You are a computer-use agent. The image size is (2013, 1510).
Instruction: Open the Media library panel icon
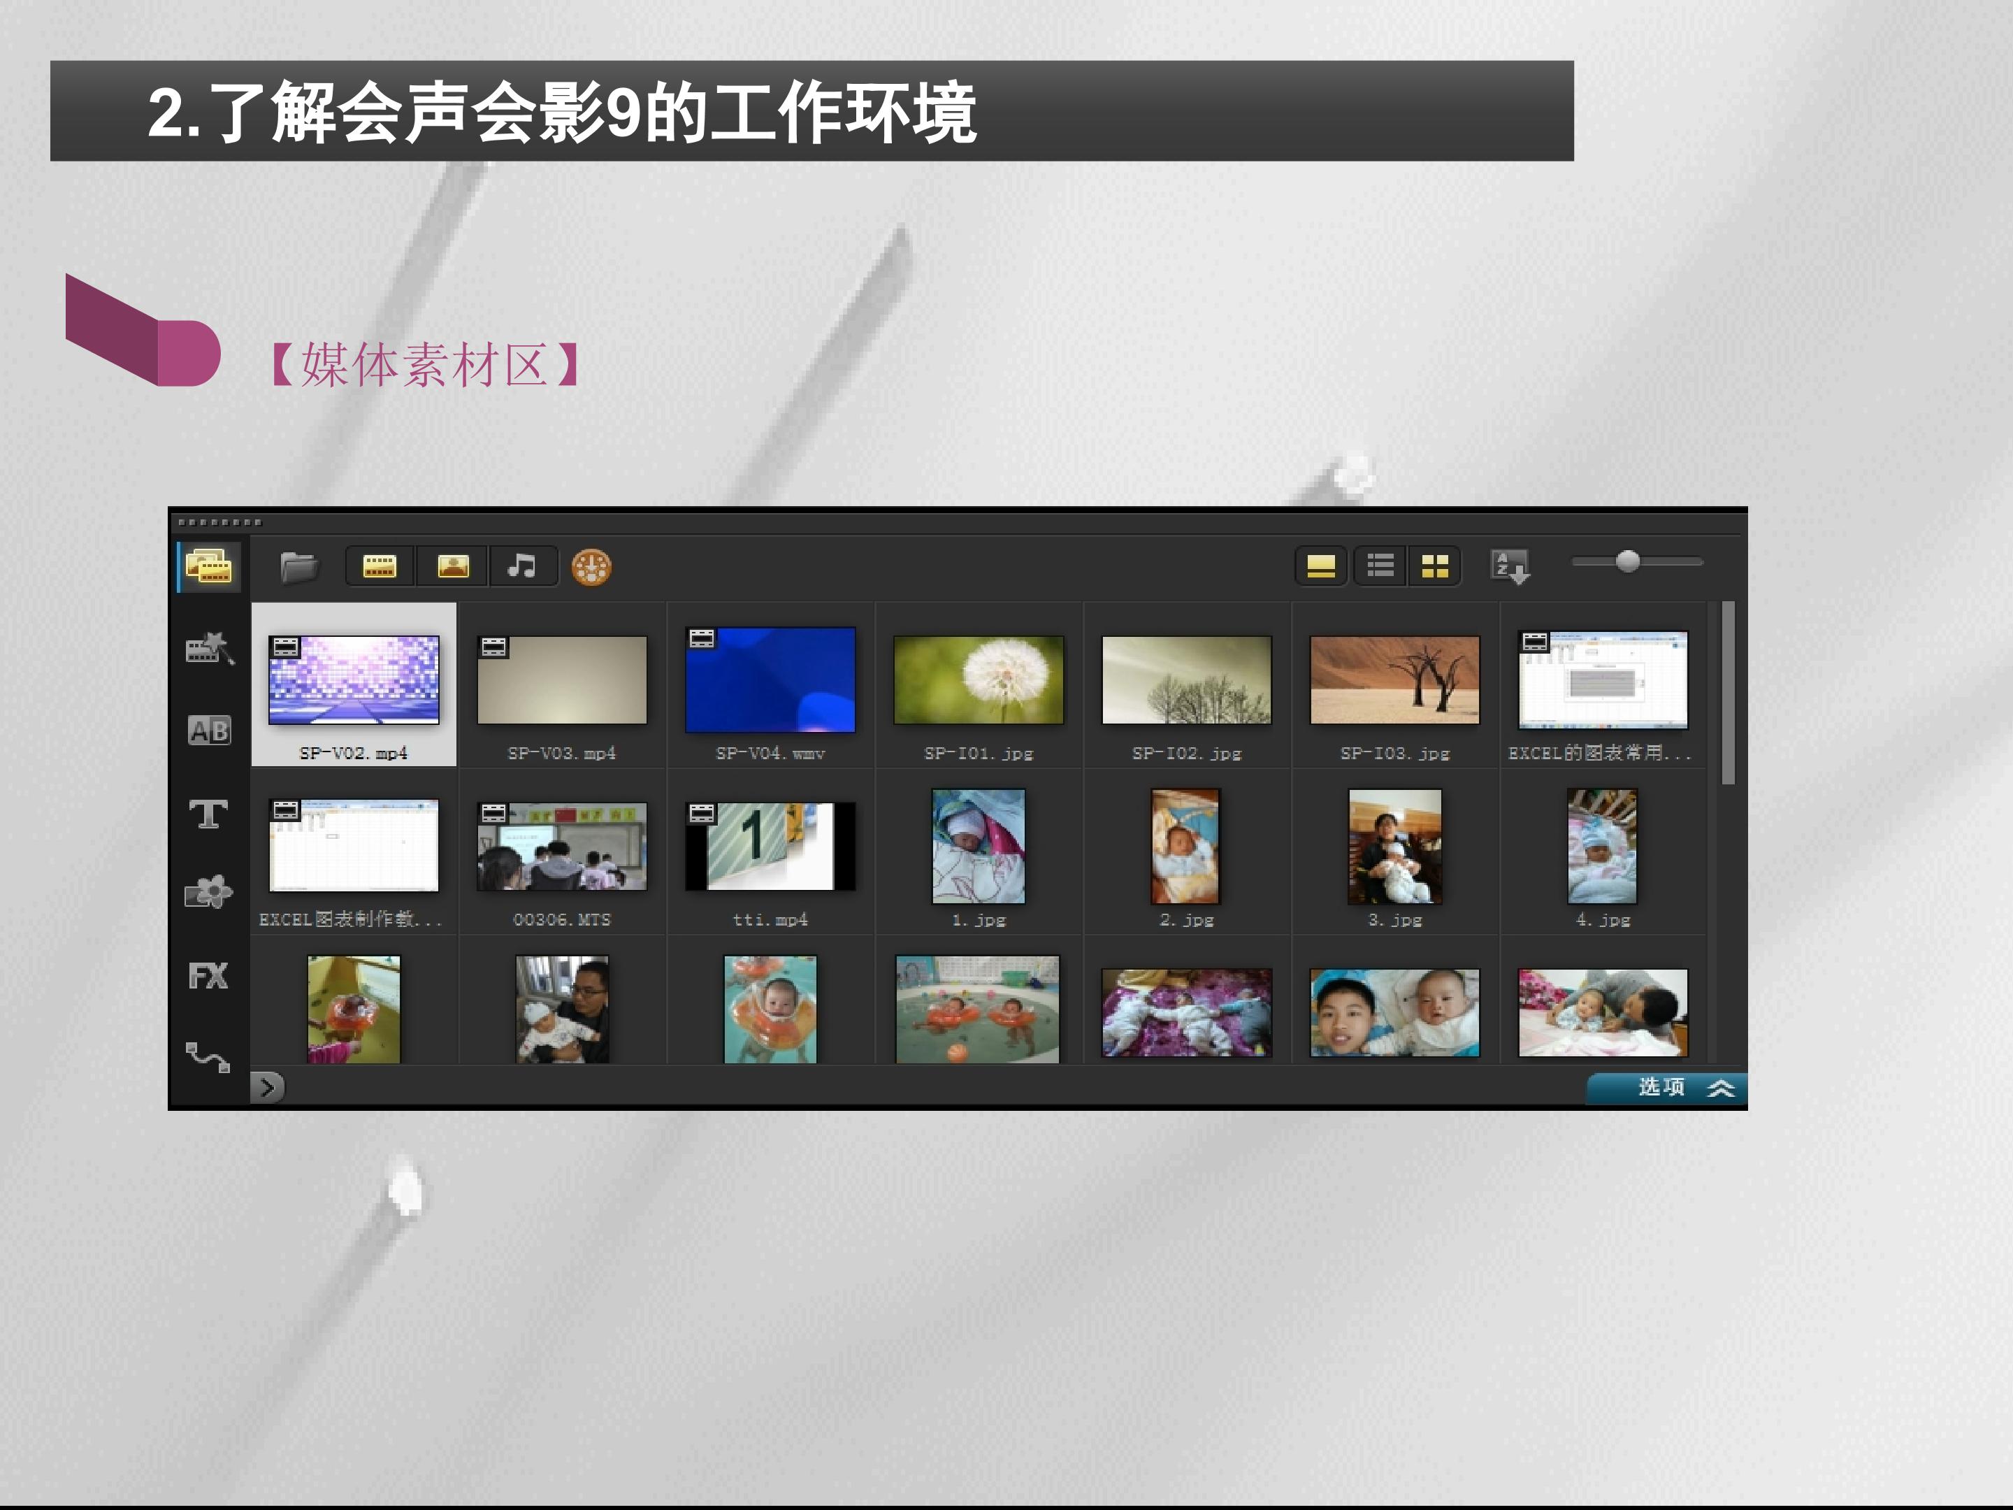tap(208, 567)
